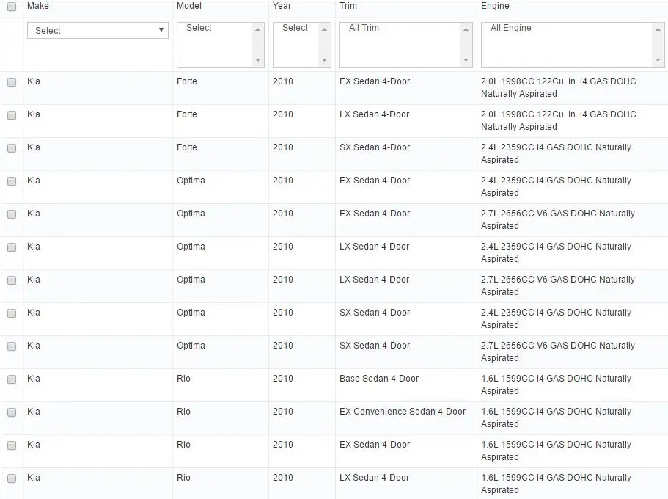668x499 pixels.
Task: Click the Model list scroll down arrow
Action: pyautogui.click(x=258, y=60)
